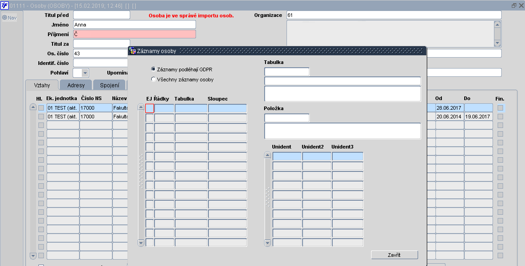The width and height of the screenshot is (525, 266).
Task: Click first-row Unident2 cell
Action: coord(317,156)
